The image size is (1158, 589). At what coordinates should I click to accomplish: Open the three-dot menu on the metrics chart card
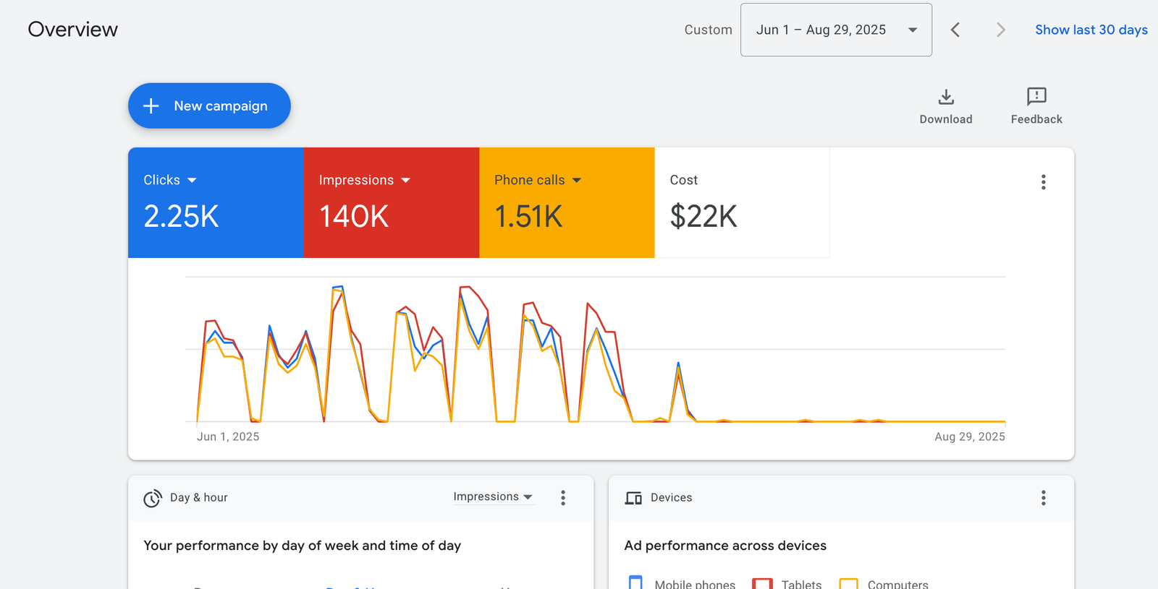(x=1043, y=182)
